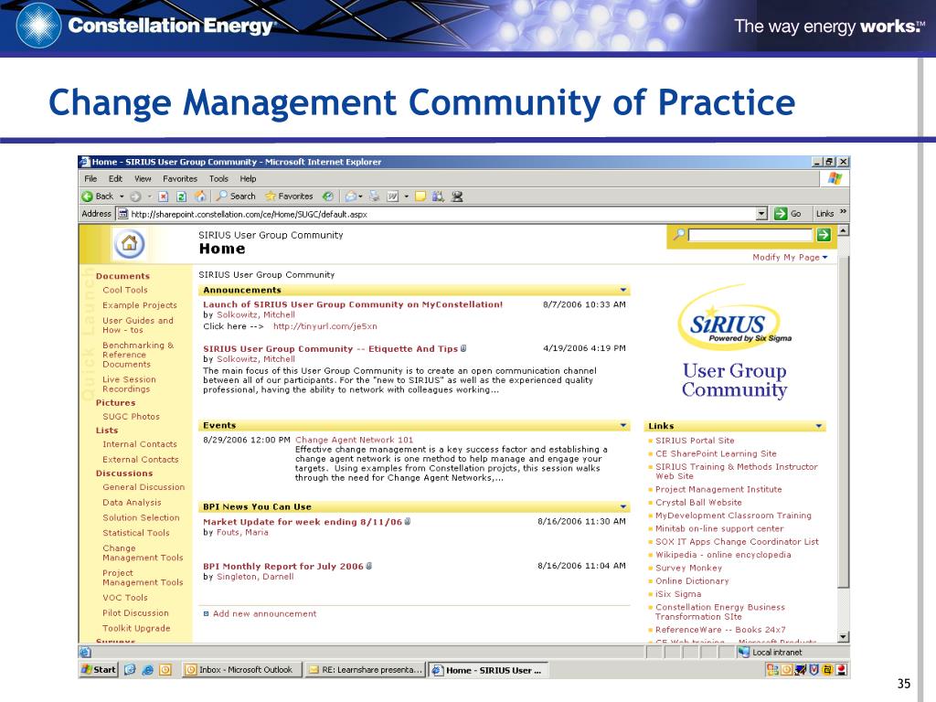Open the iSix Sigma link

(x=678, y=594)
